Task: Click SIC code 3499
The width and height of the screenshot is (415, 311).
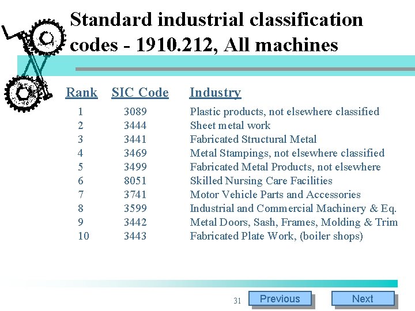Action: tap(135, 167)
